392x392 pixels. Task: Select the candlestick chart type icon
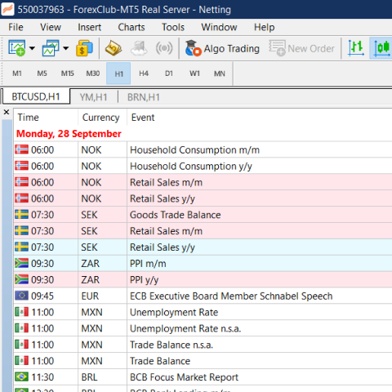click(x=381, y=48)
